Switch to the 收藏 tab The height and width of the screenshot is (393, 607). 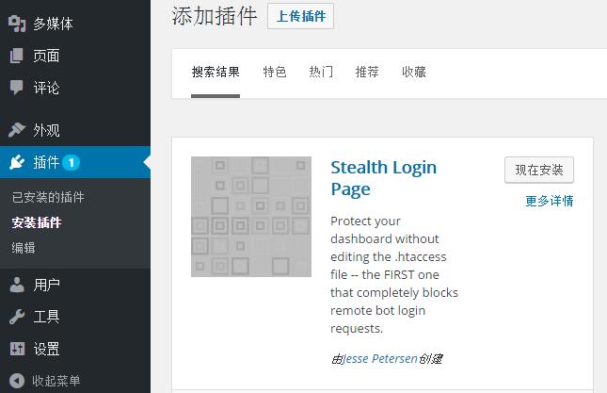click(x=414, y=72)
